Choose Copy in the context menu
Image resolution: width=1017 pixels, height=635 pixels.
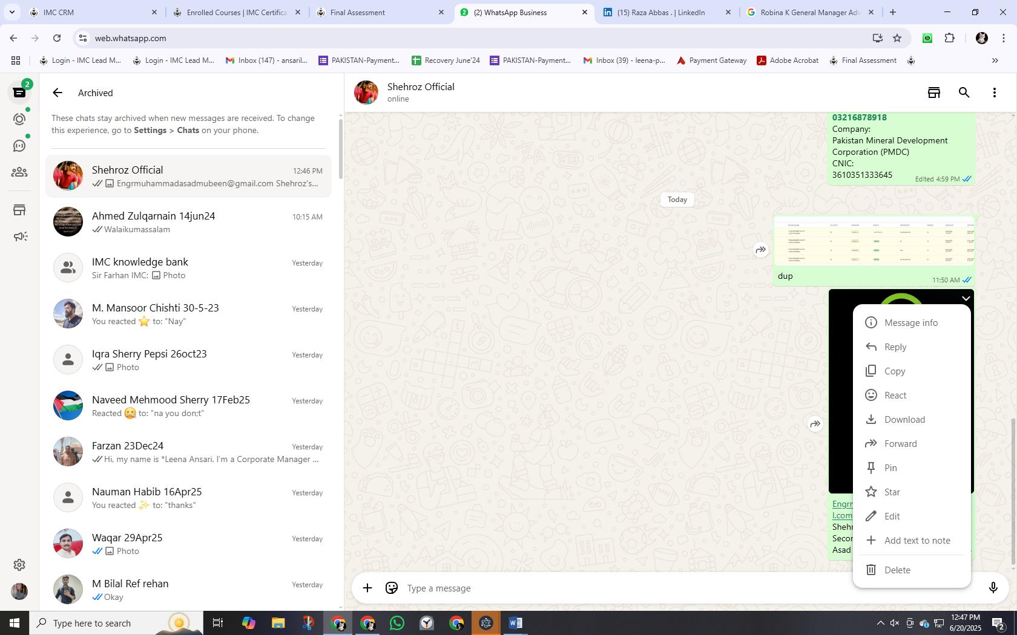[912, 371]
